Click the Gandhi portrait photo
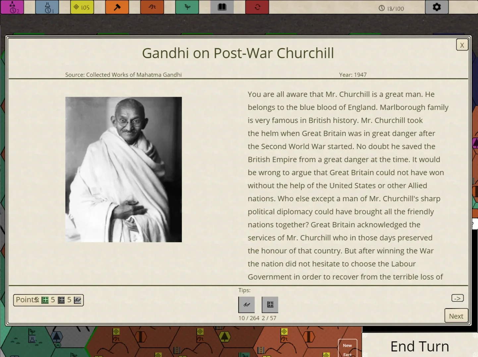 (124, 169)
